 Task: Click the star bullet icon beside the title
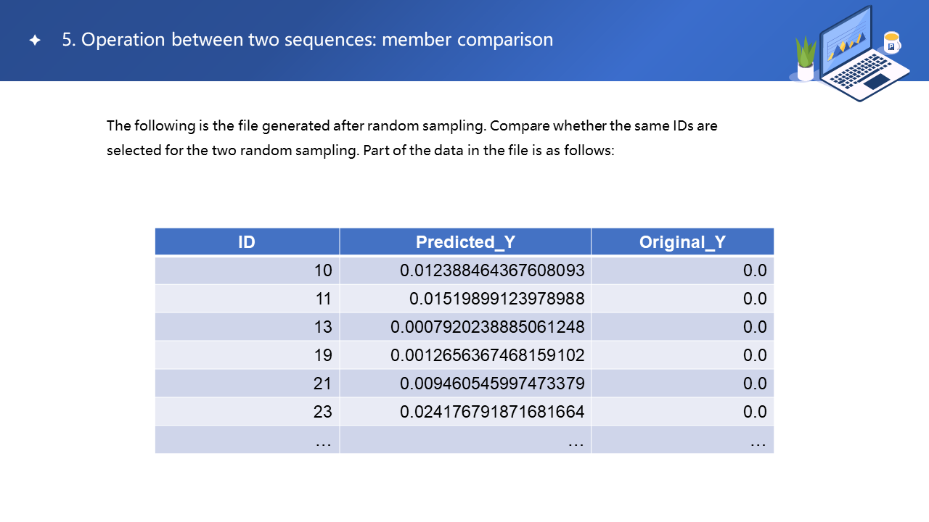click(35, 41)
